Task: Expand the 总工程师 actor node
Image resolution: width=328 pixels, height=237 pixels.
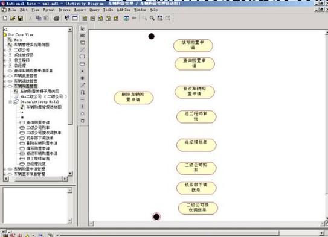Action: click(x=5, y=60)
